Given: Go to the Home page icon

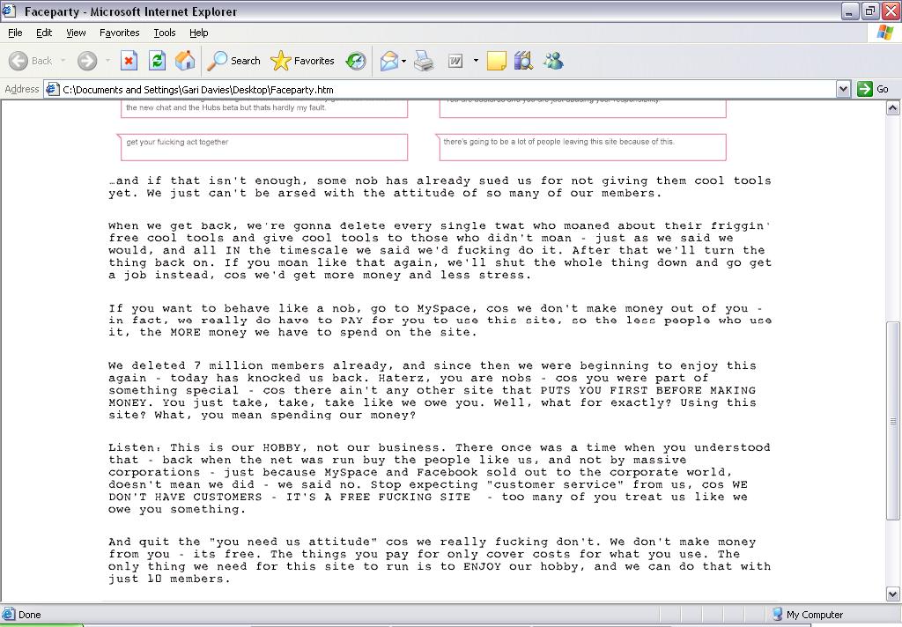Looking at the screenshot, I should click(185, 61).
